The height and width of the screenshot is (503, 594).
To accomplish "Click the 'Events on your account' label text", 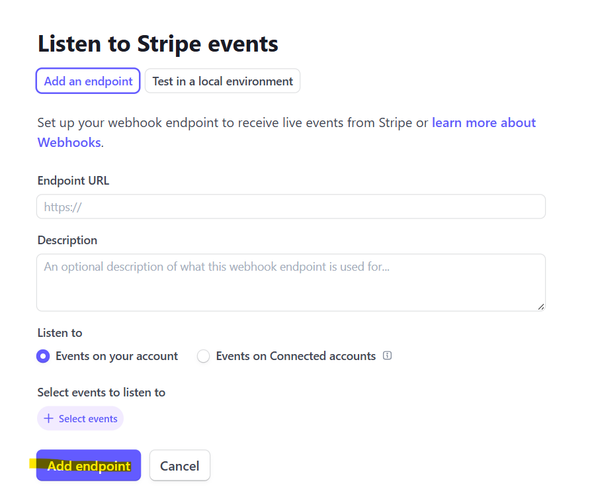I will pyautogui.click(x=116, y=356).
